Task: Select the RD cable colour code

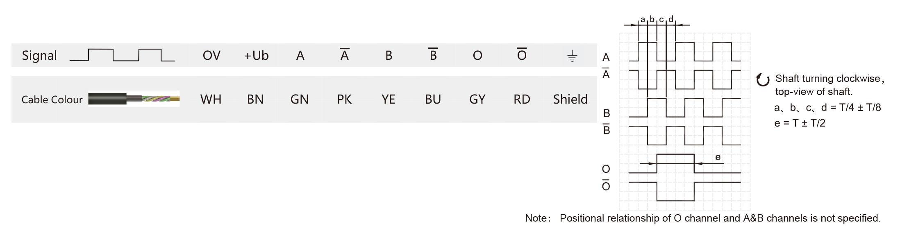Action: point(522,99)
